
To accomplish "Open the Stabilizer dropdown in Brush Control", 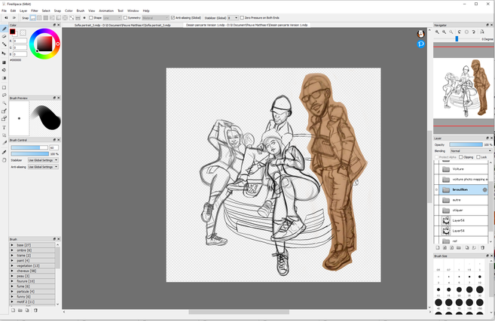I will (x=43, y=160).
